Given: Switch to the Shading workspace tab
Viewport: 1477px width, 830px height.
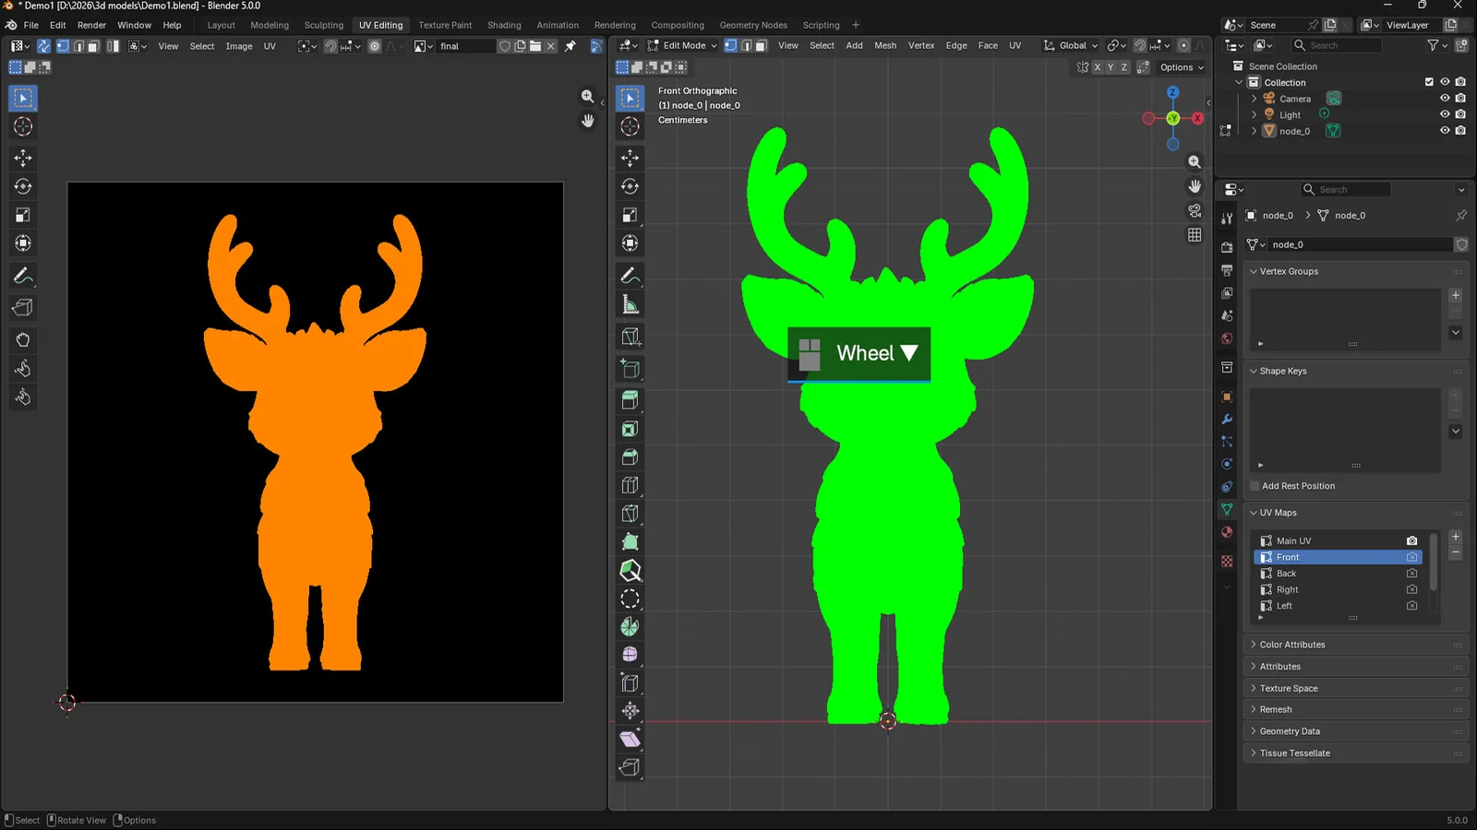Looking at the screenshot, I should click(504, 25).
